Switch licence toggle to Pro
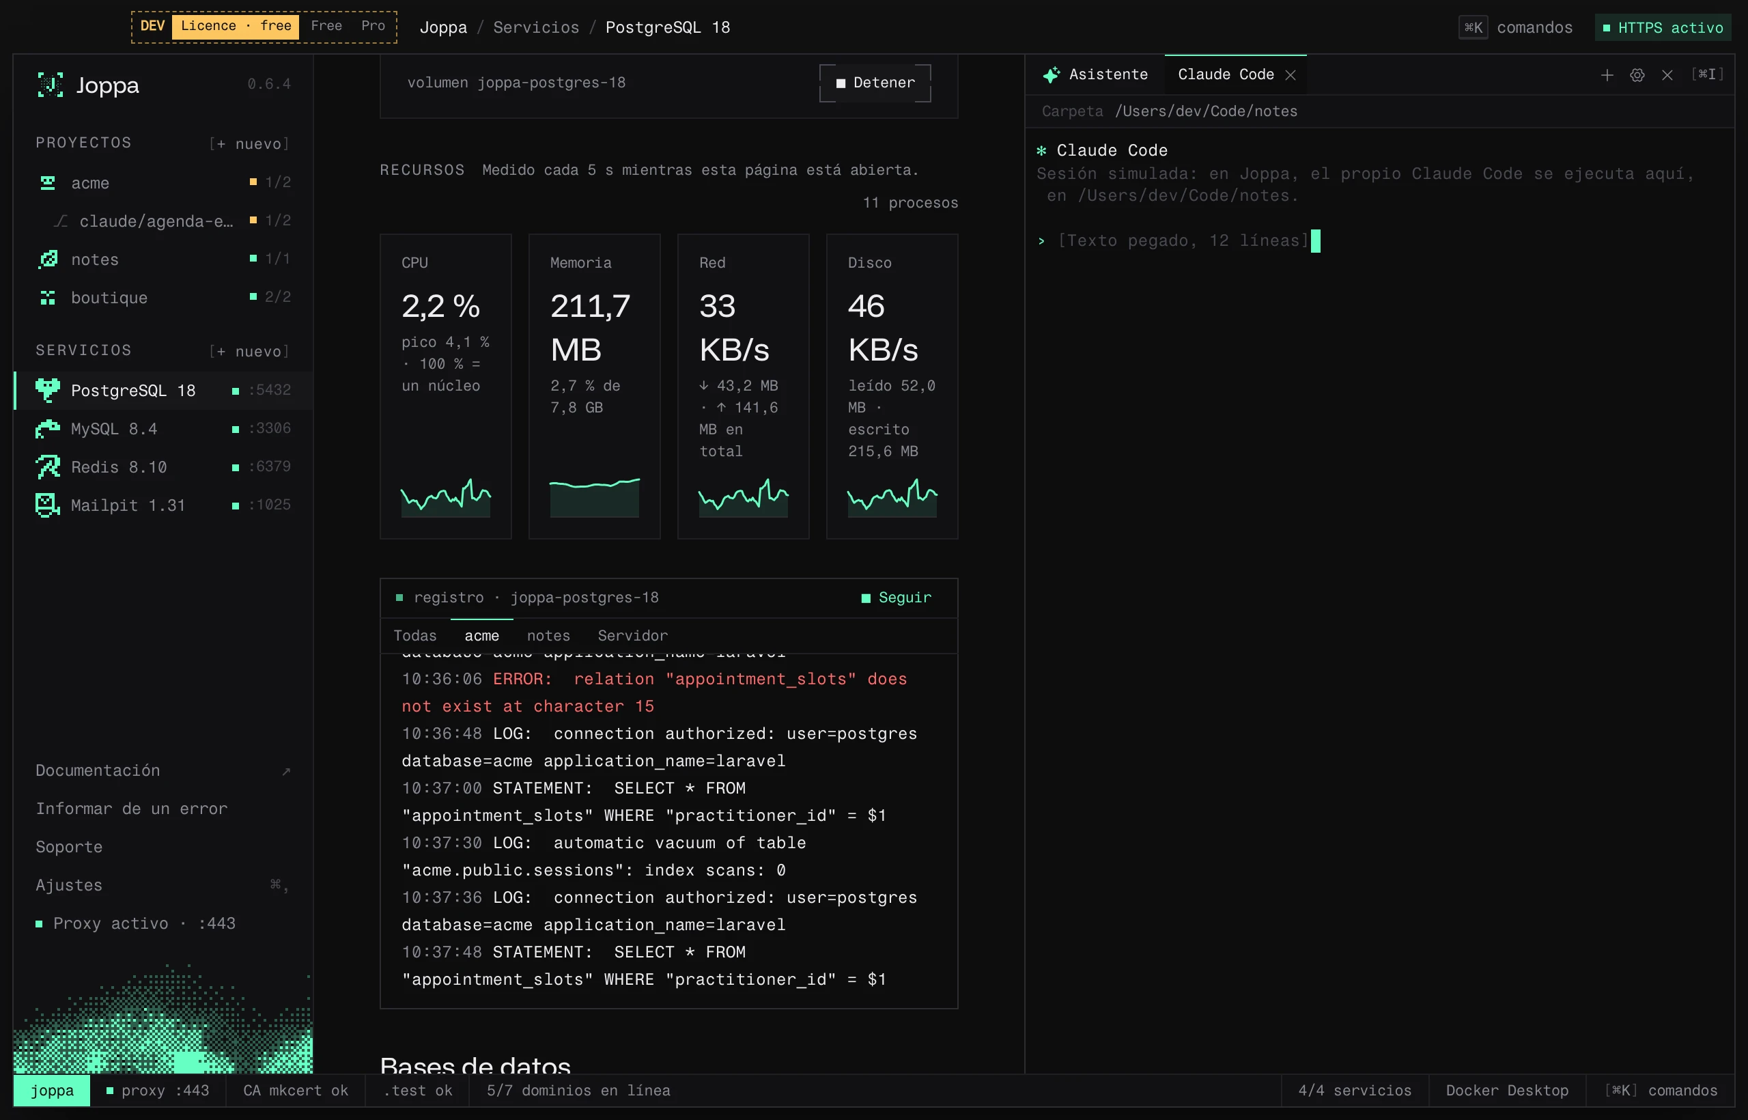The image size is (1748, 1120). (x=373, y=26)
